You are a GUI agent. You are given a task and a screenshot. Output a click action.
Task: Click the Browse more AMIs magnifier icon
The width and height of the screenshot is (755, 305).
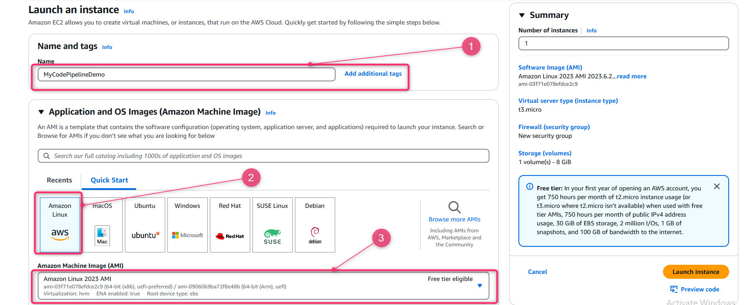point(454,207)
